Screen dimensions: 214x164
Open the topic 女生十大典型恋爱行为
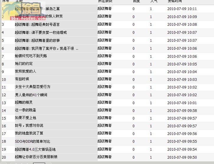(x=33, y=87)
